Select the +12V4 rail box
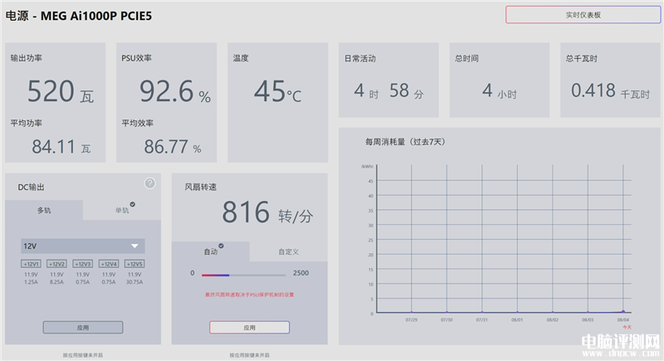 coord(109,264)
